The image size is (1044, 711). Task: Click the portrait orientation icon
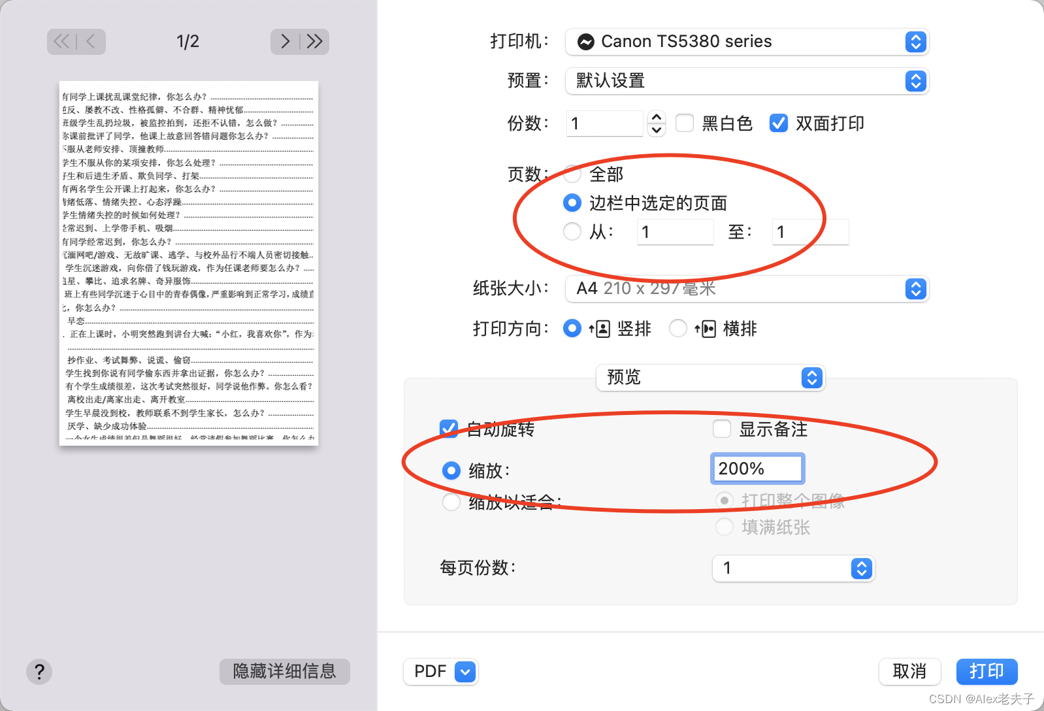[x=599, y=329]
